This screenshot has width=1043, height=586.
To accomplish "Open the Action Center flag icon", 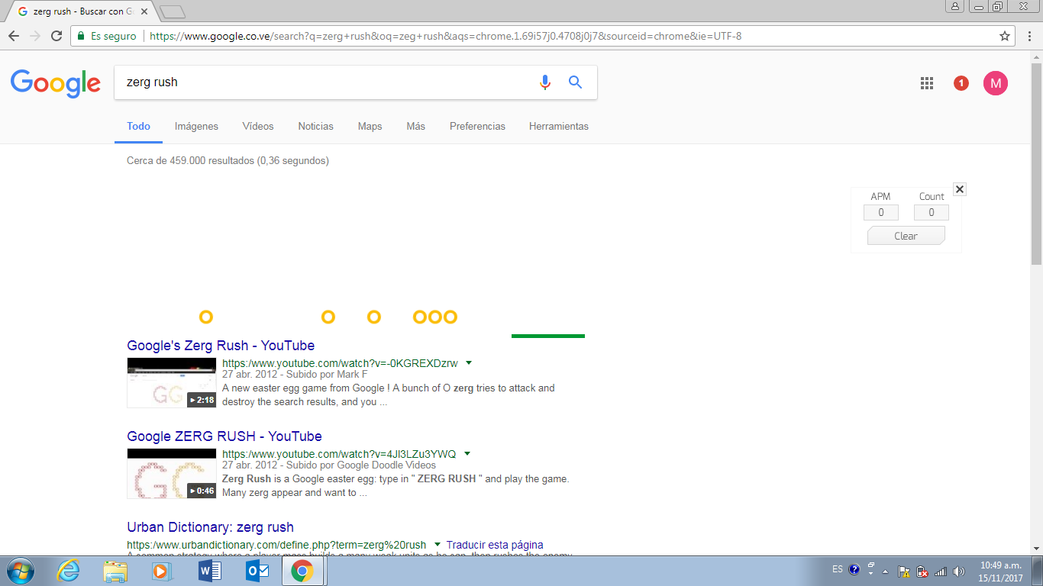I will [903, 571].
